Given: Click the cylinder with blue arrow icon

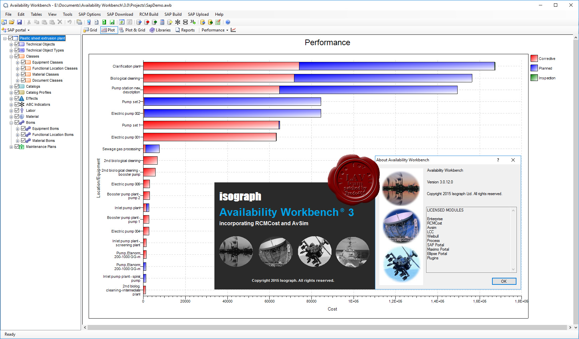Looking at the screenshot, I should [139, 22].
